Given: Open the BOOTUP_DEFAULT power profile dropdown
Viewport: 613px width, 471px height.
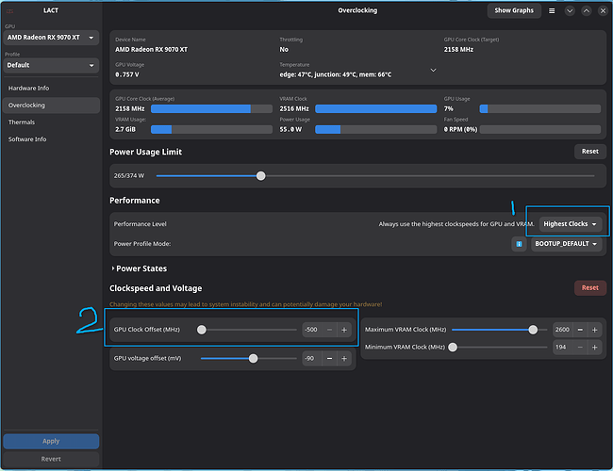Looking at the screenshot, I should 566,244.
